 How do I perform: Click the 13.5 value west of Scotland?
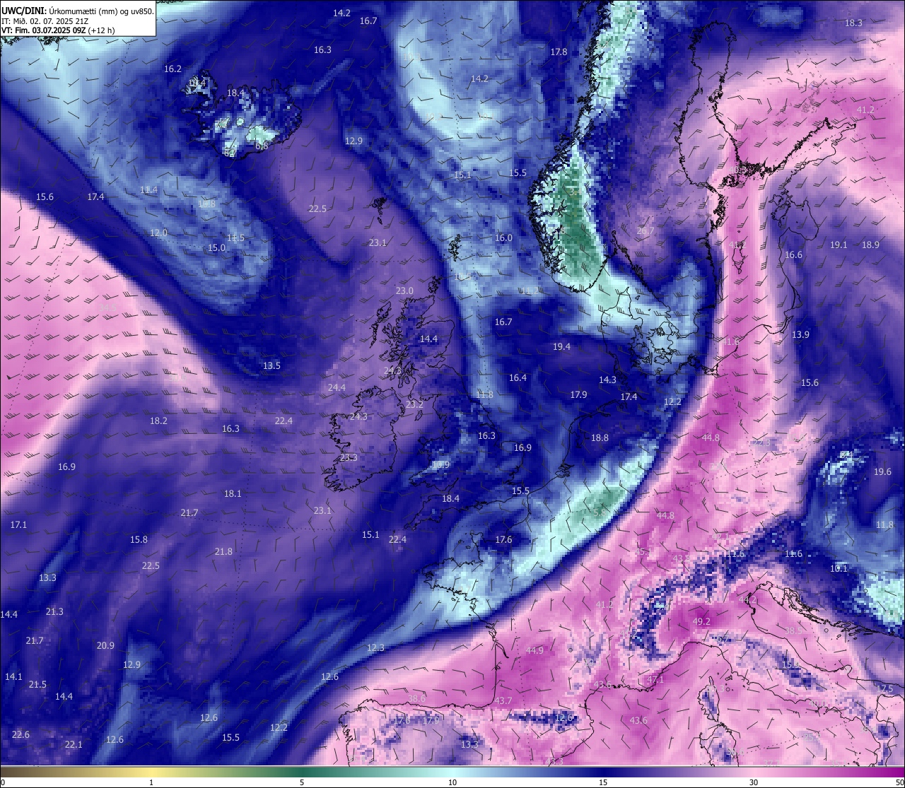point(271,366)
